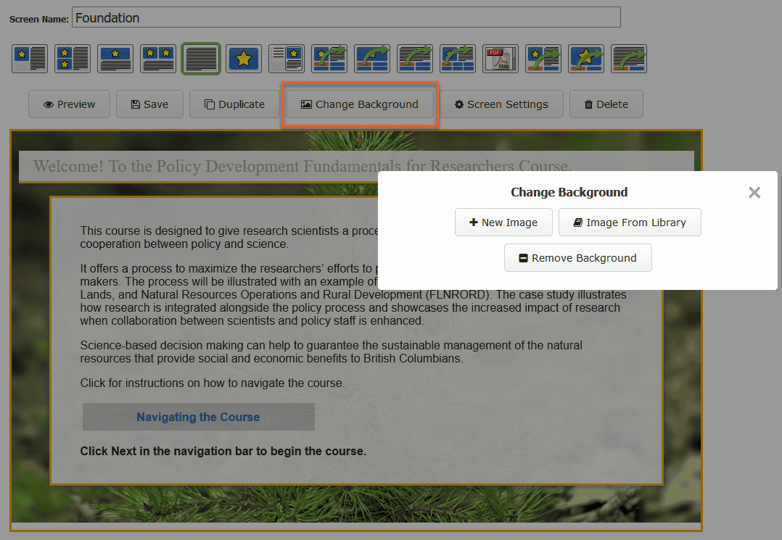Open the screen in Preview mode
The width and height of the screenshot is (782, 540).
pos(69,104)
